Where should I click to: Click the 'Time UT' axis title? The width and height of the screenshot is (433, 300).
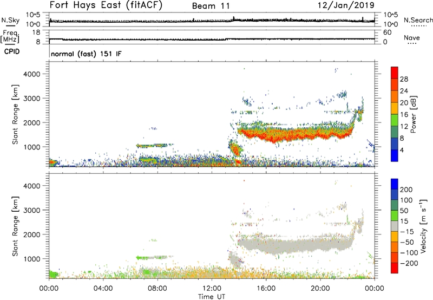pos(212,297)
